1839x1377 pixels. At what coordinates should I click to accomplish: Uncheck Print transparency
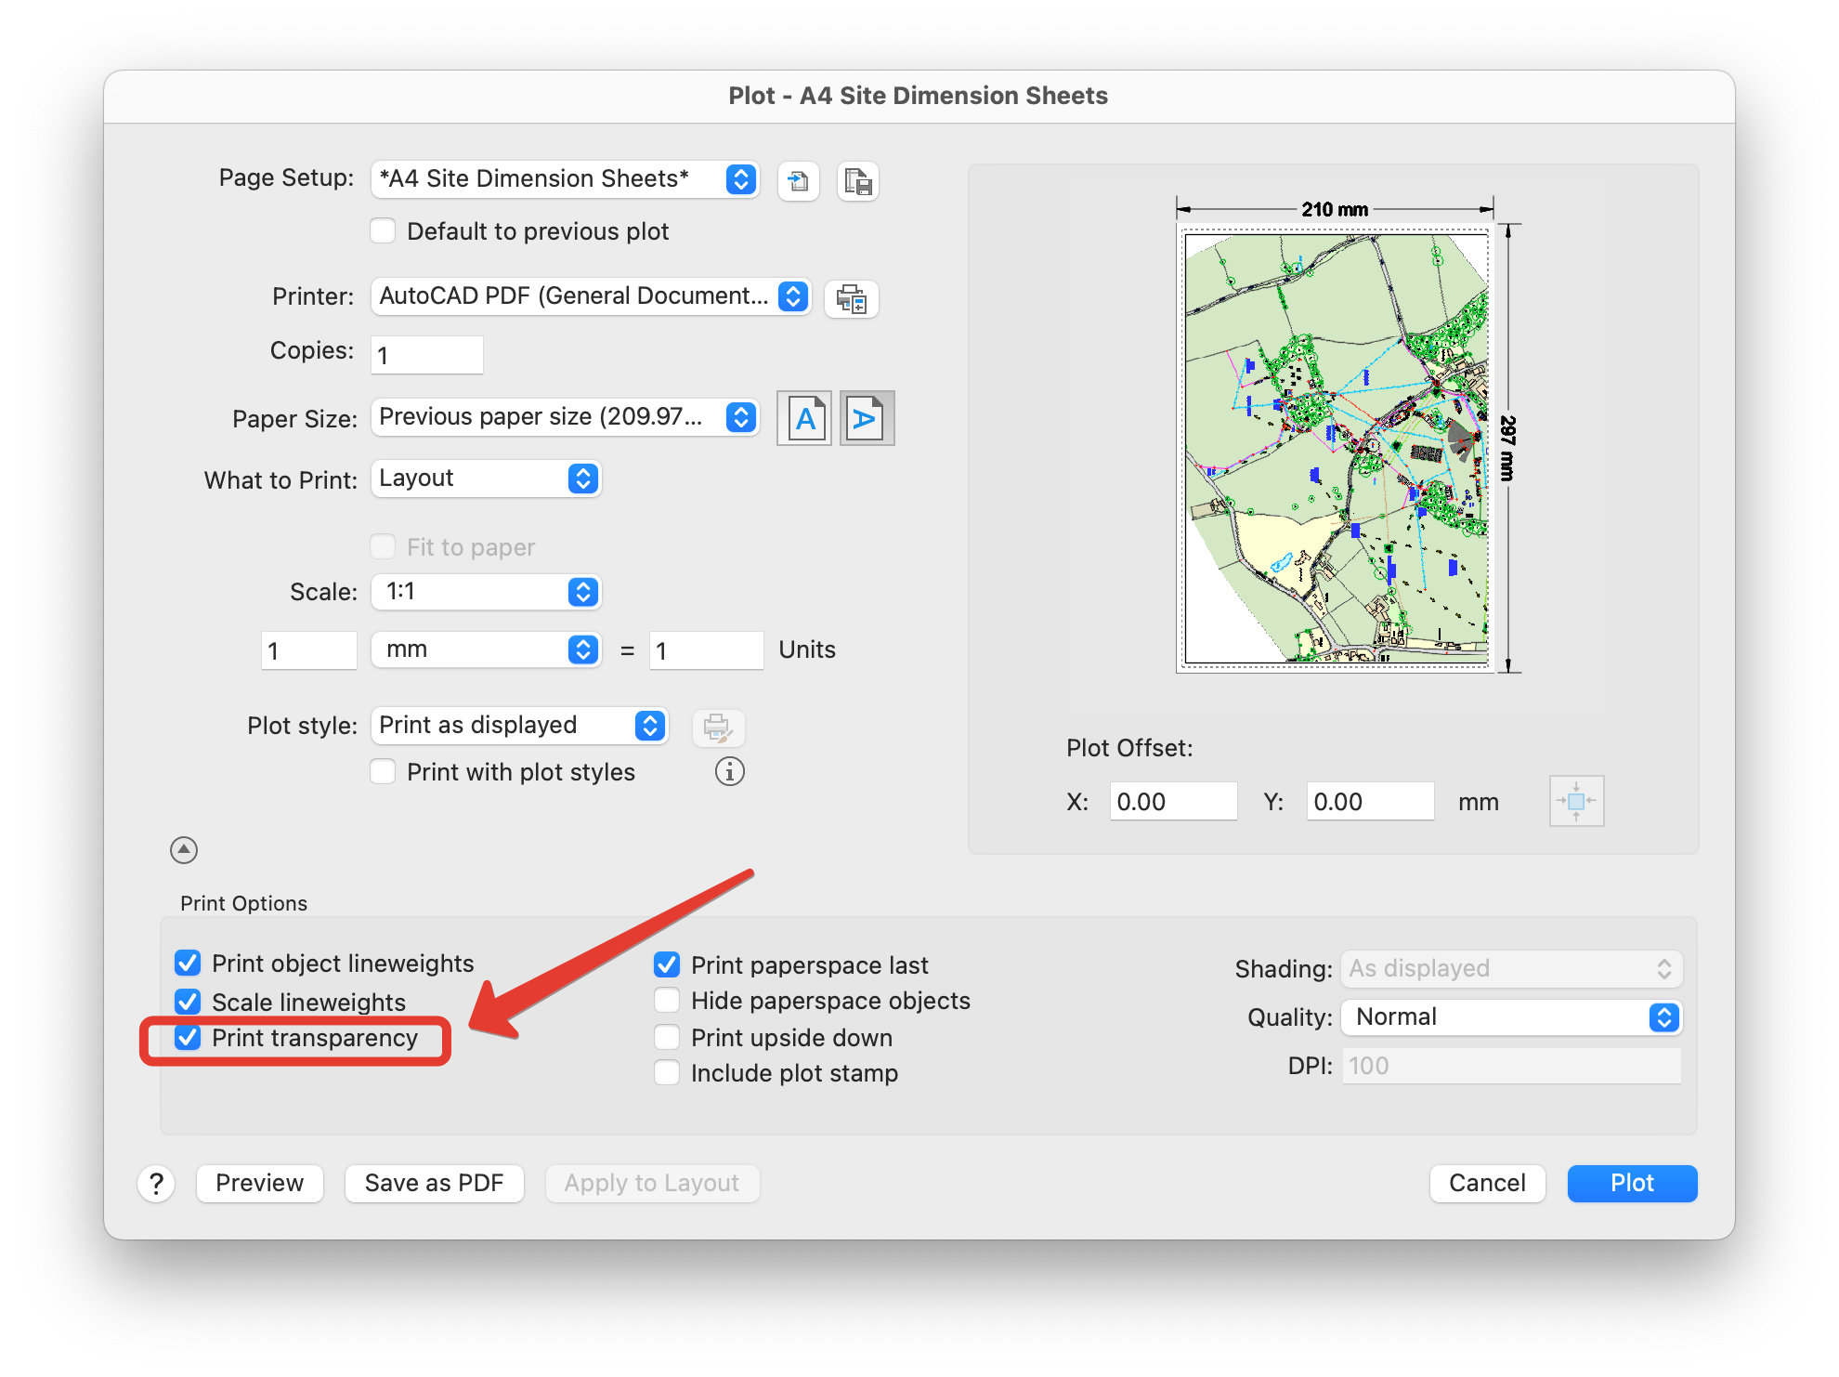pos(188,1038)
